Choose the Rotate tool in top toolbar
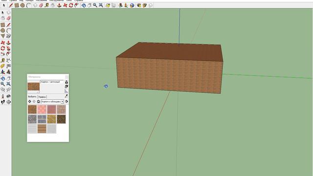This screenshot has width=313, height=176. pyautogui.click(x=71, y=5)
